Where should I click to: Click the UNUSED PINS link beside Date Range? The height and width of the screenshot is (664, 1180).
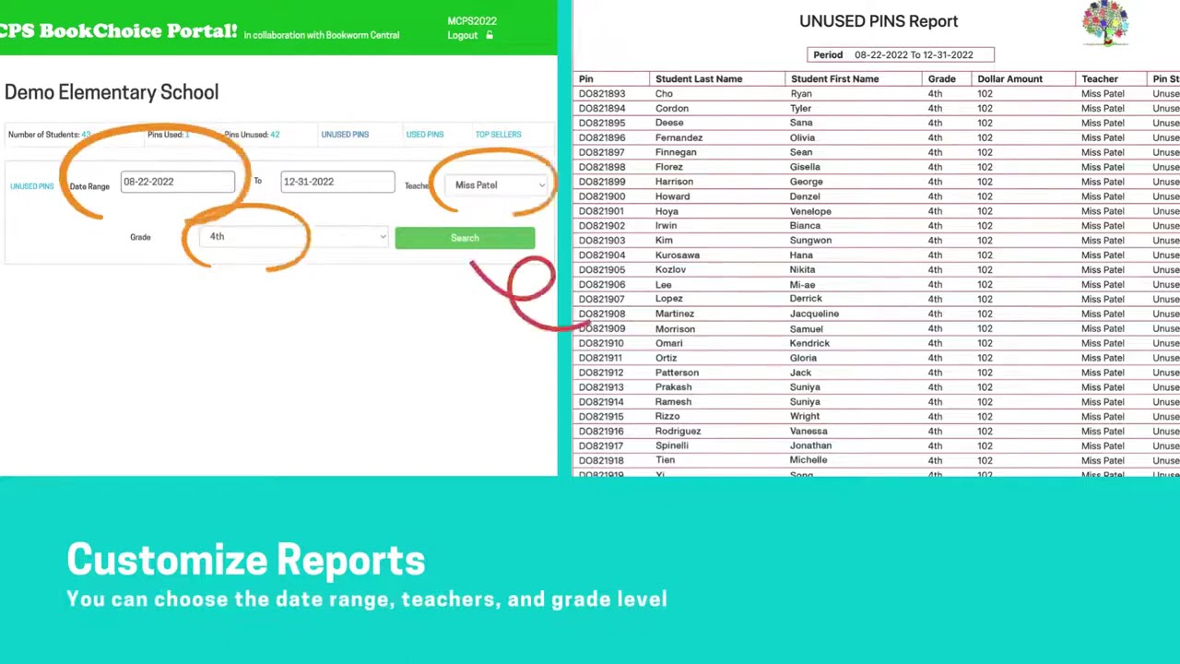click(32, 186)
